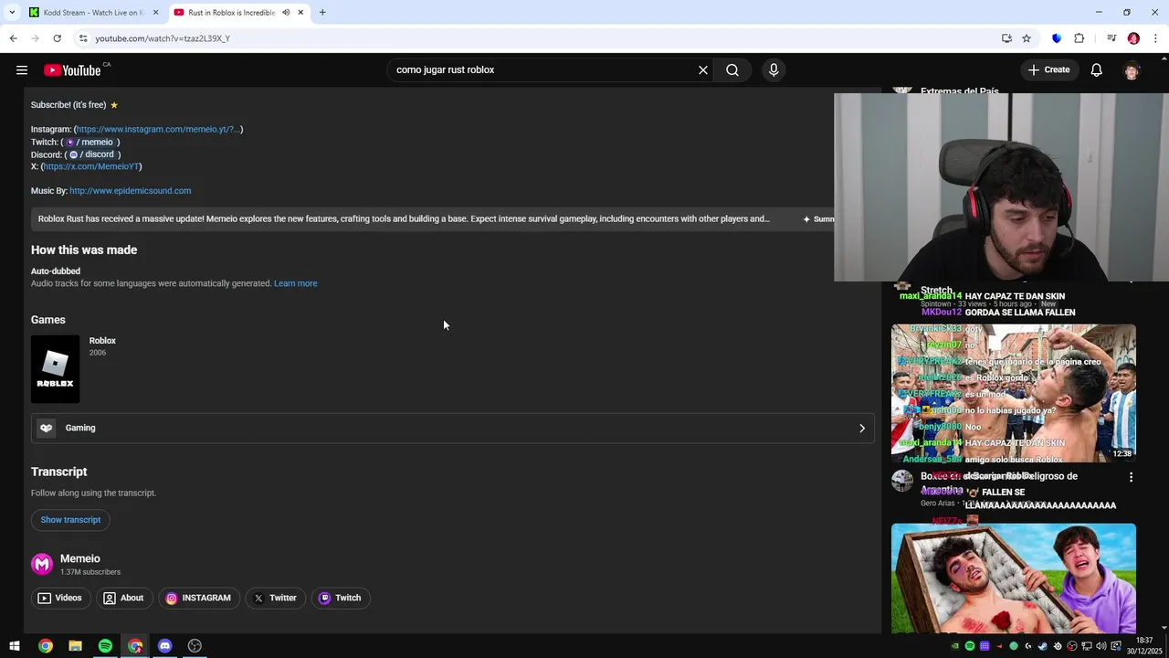Open the Chrome three-dot menu
Image resolution: width=1169 pixels, height=658 pixels.
1156,38
